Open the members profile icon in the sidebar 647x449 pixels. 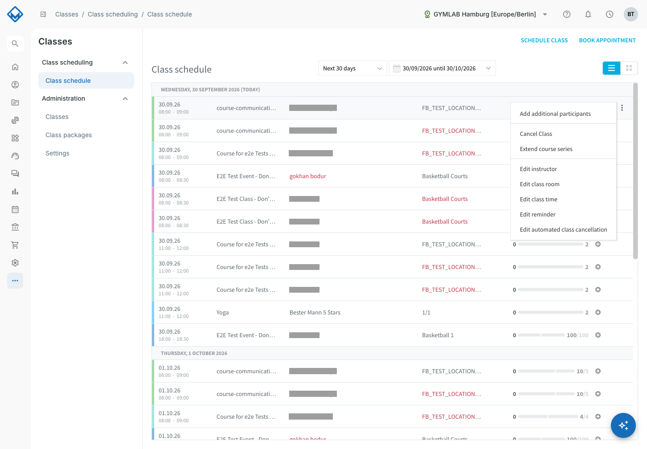pyautogui.click(x=15, y=85)
